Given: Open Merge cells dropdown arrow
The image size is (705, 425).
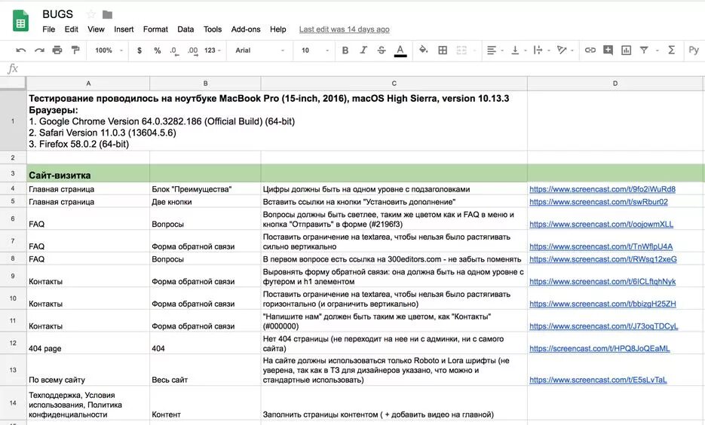Looking at the screenshot, I should (475, 50).
